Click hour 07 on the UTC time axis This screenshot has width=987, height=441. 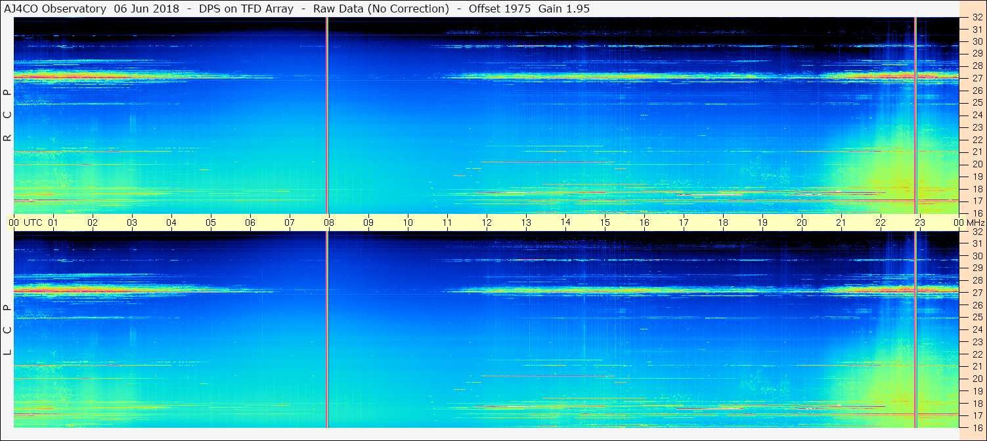tap(290, 222)
